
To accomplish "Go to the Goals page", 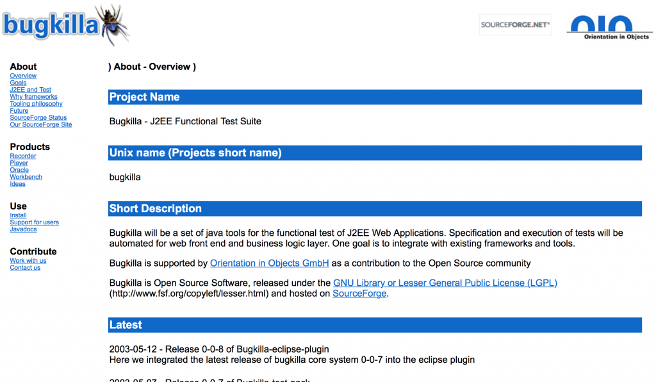I will 18,83.
